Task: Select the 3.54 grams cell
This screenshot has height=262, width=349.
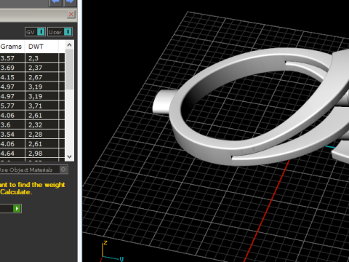Action: pyautogui.click(x=12, y=135)
